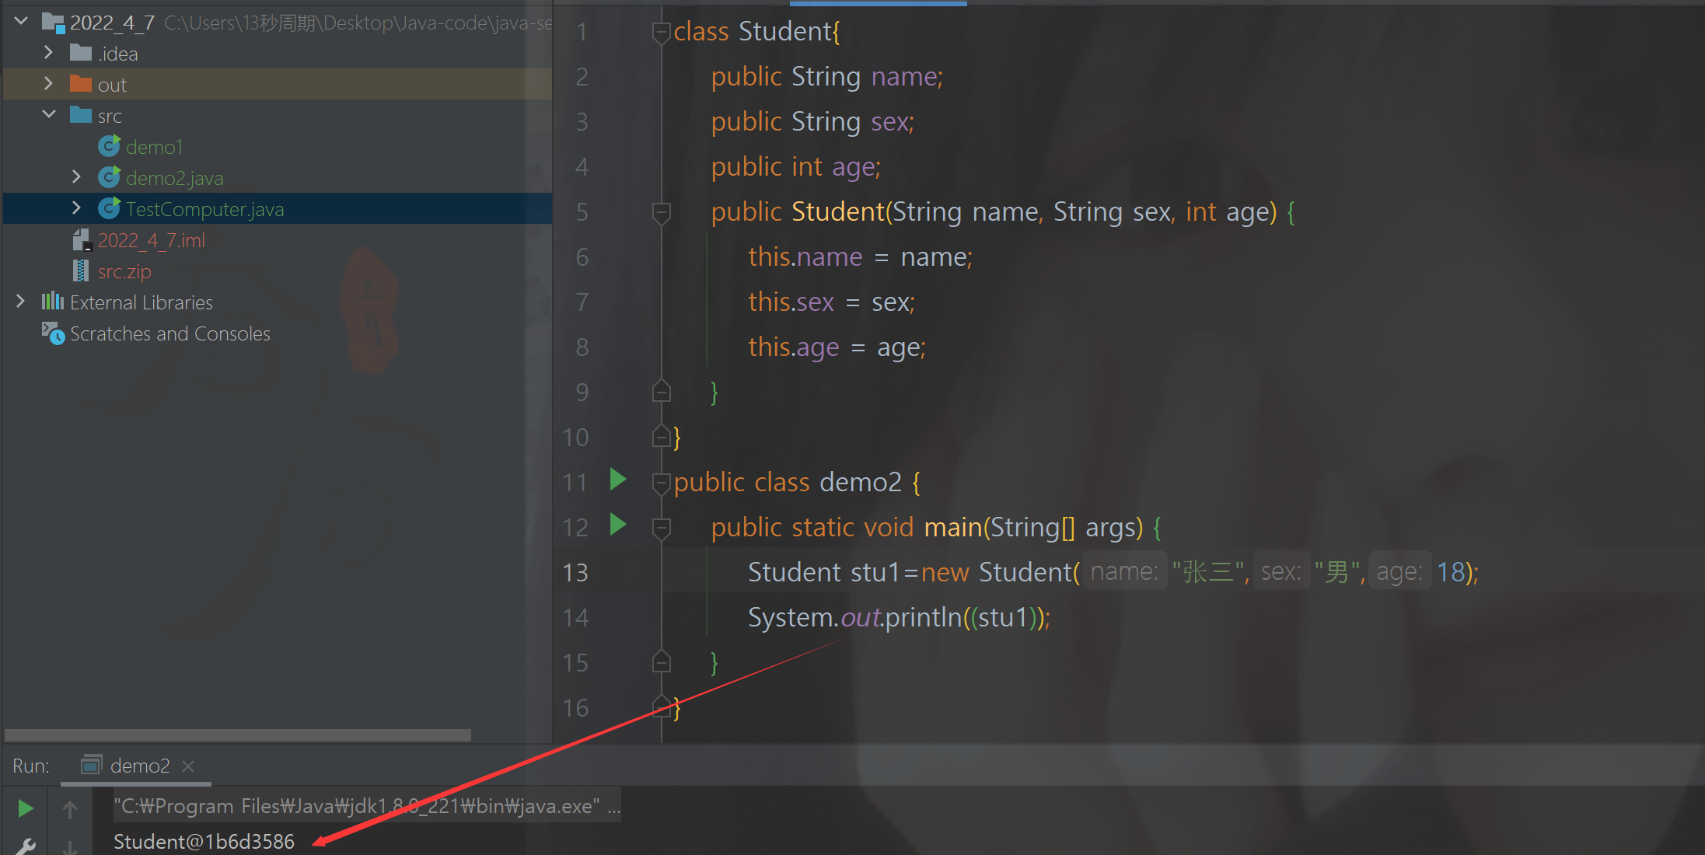The height and width of the screenshot is (855, 1705).
Task: Fold the demo2 class at line 11
Action: point(661,483)
